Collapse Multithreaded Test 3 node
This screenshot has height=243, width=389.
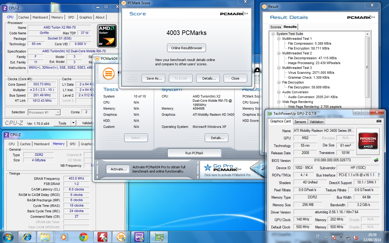(279, 68)
